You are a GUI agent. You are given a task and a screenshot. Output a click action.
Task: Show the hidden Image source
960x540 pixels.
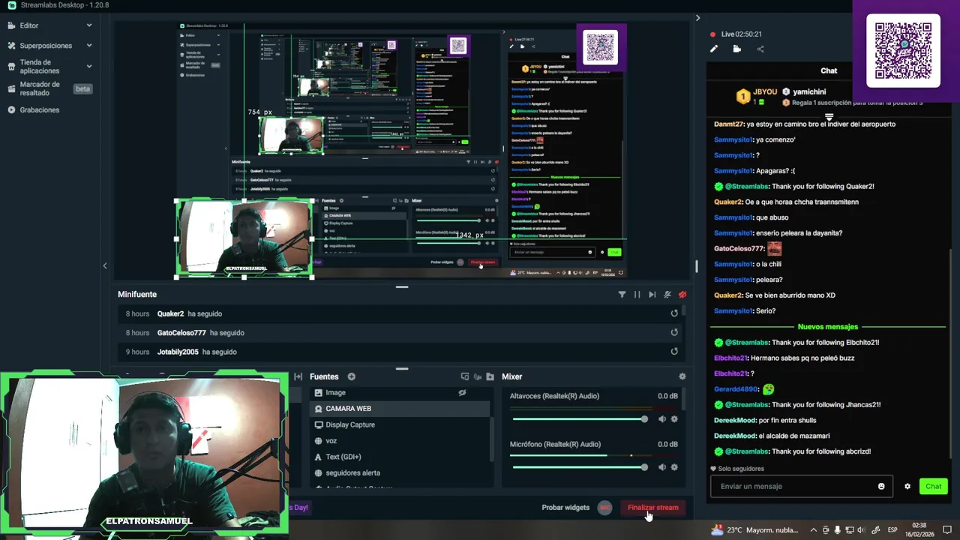click(462, 392)
